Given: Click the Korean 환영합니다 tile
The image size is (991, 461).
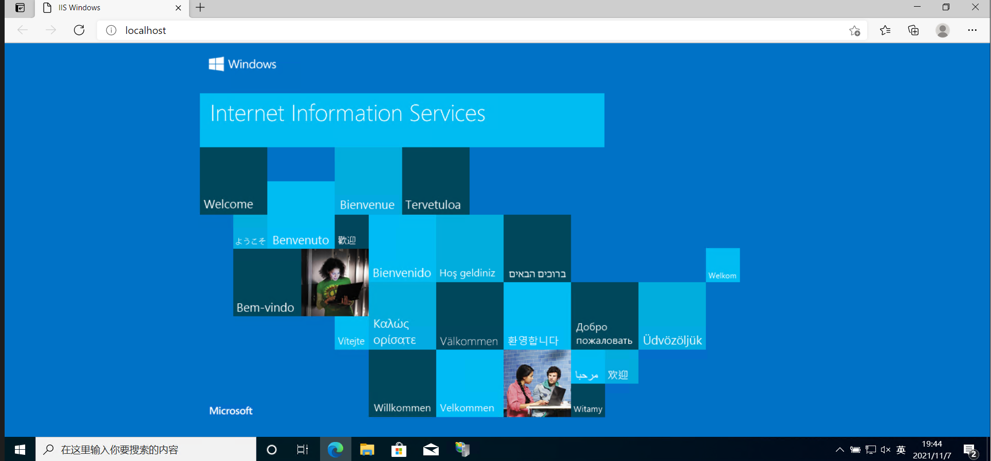Looking at the screenshot, I should point(537,316).
